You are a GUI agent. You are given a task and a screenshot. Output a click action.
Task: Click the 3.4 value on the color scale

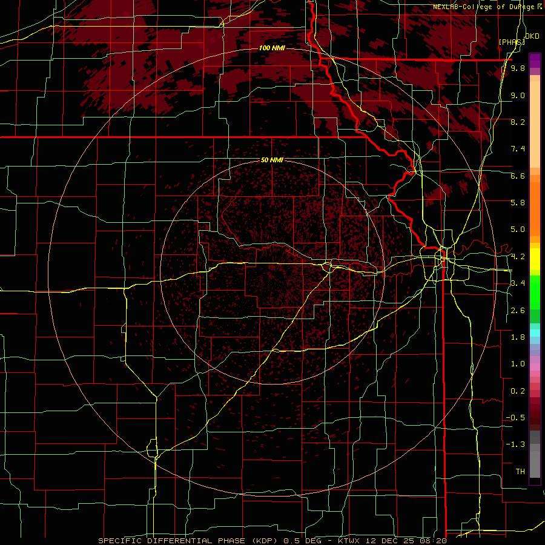point(518,283)
